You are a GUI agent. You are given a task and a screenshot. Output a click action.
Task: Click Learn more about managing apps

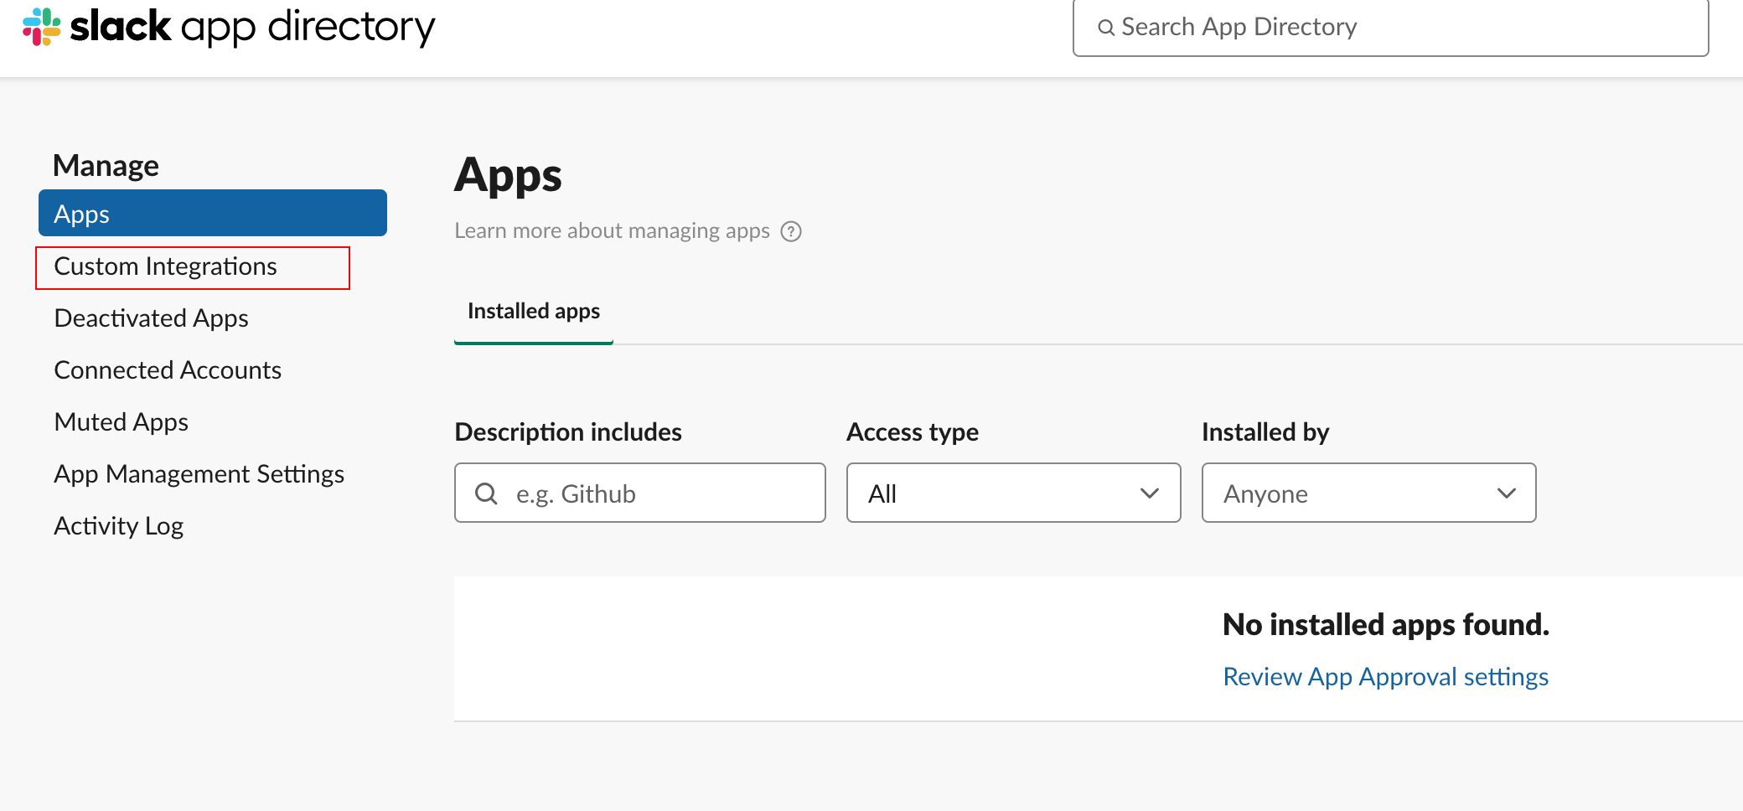pyautogui.click(x=612, y=231)
